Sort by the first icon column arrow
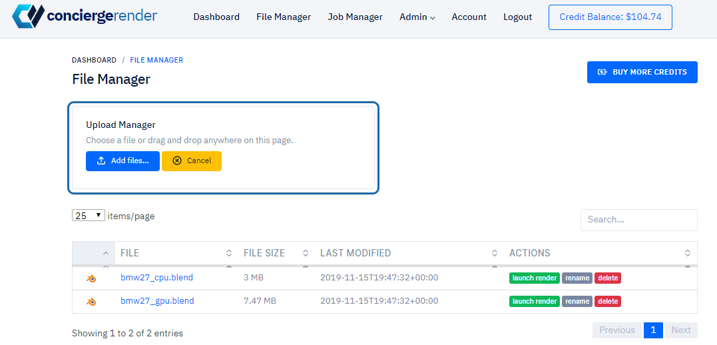Image resolution: width=717 pixels, height=345 pixels. click(106, 253)
